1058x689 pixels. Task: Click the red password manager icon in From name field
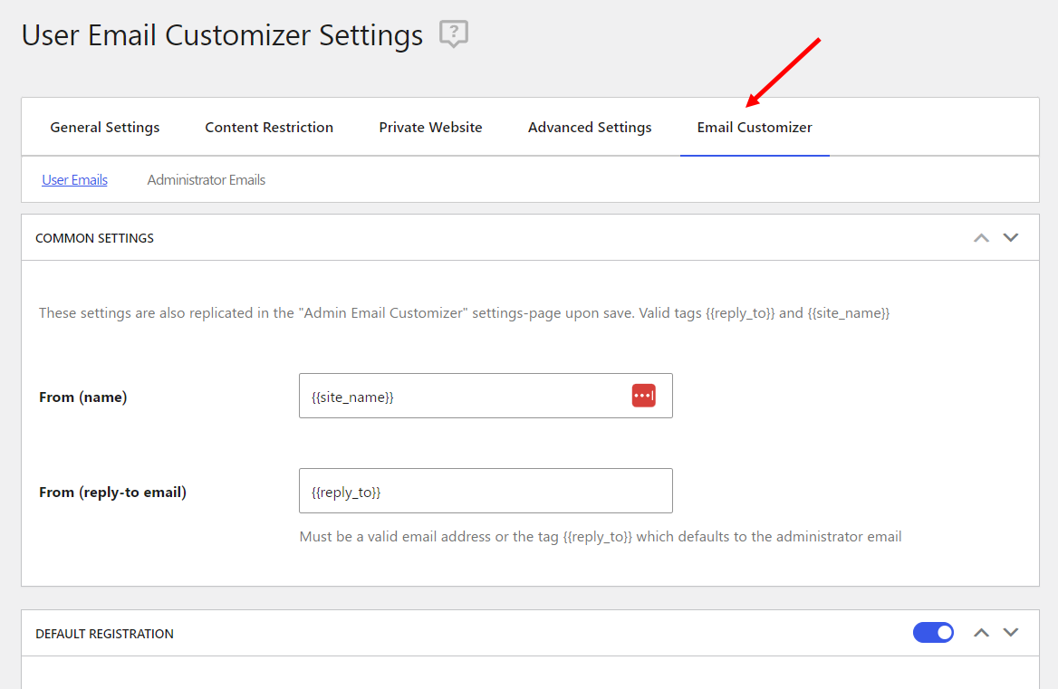[643, 396]
